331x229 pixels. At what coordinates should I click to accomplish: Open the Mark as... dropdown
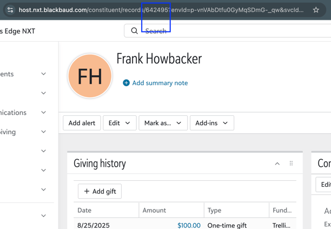click(x=163, y=123)
